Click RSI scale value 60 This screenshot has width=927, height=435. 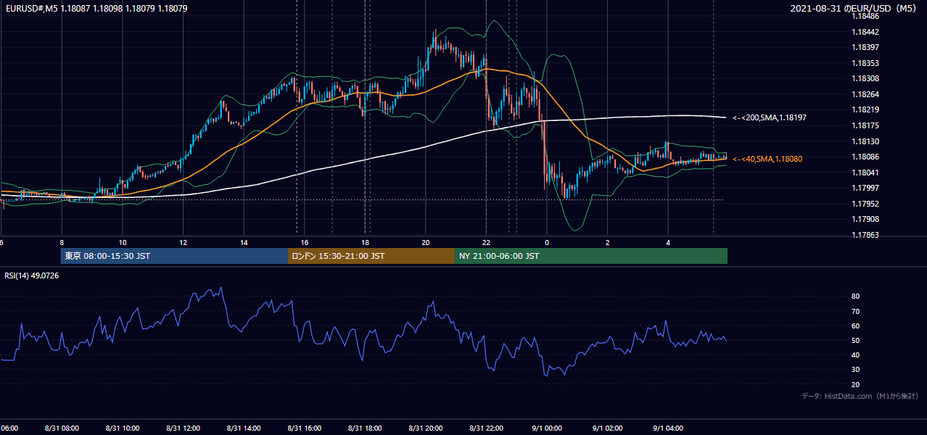(x=856, y=326)
